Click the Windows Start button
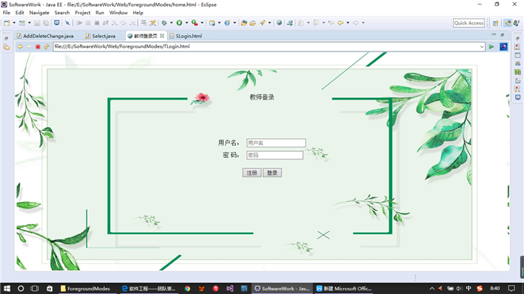The width and height of the screenshot is (524, 294). pos(7,288)
